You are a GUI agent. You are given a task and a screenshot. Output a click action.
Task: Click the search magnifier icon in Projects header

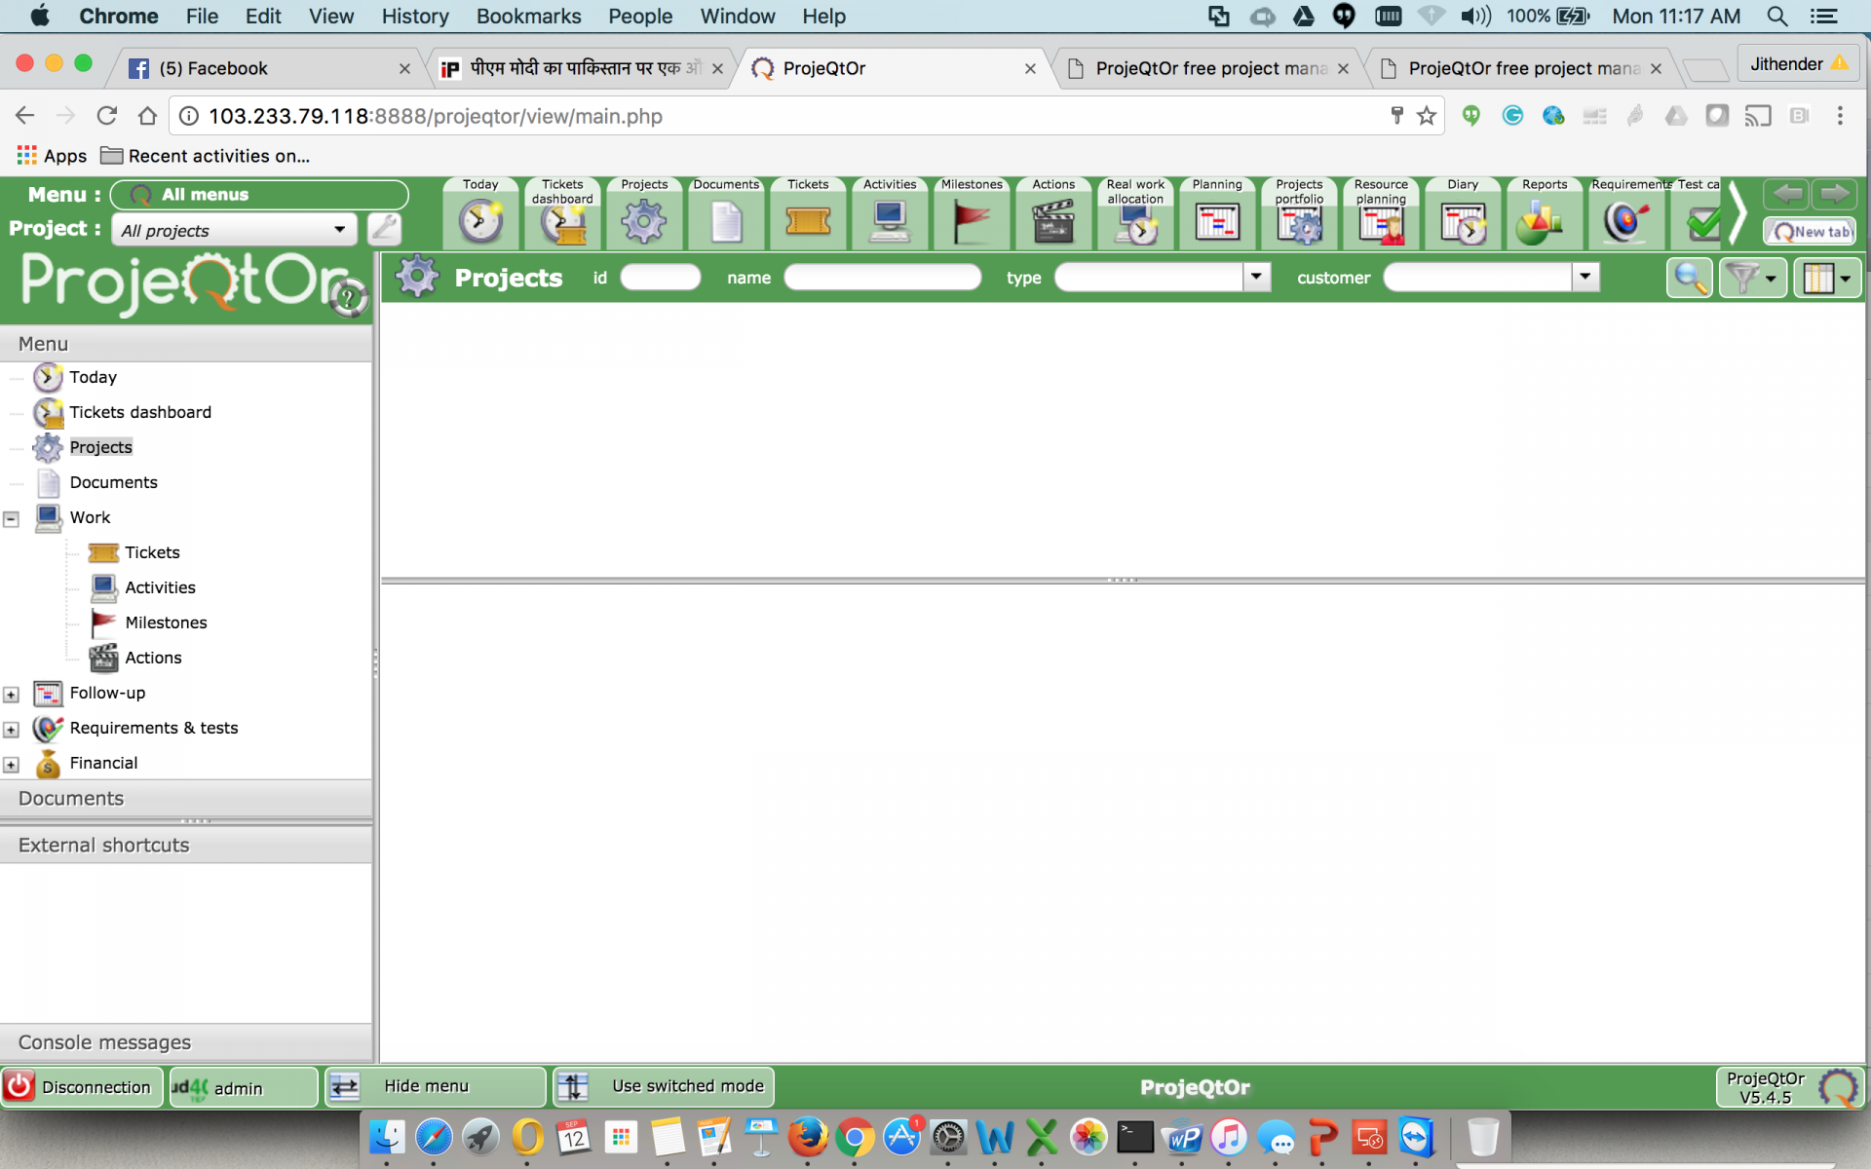[x=1689, y=279]
